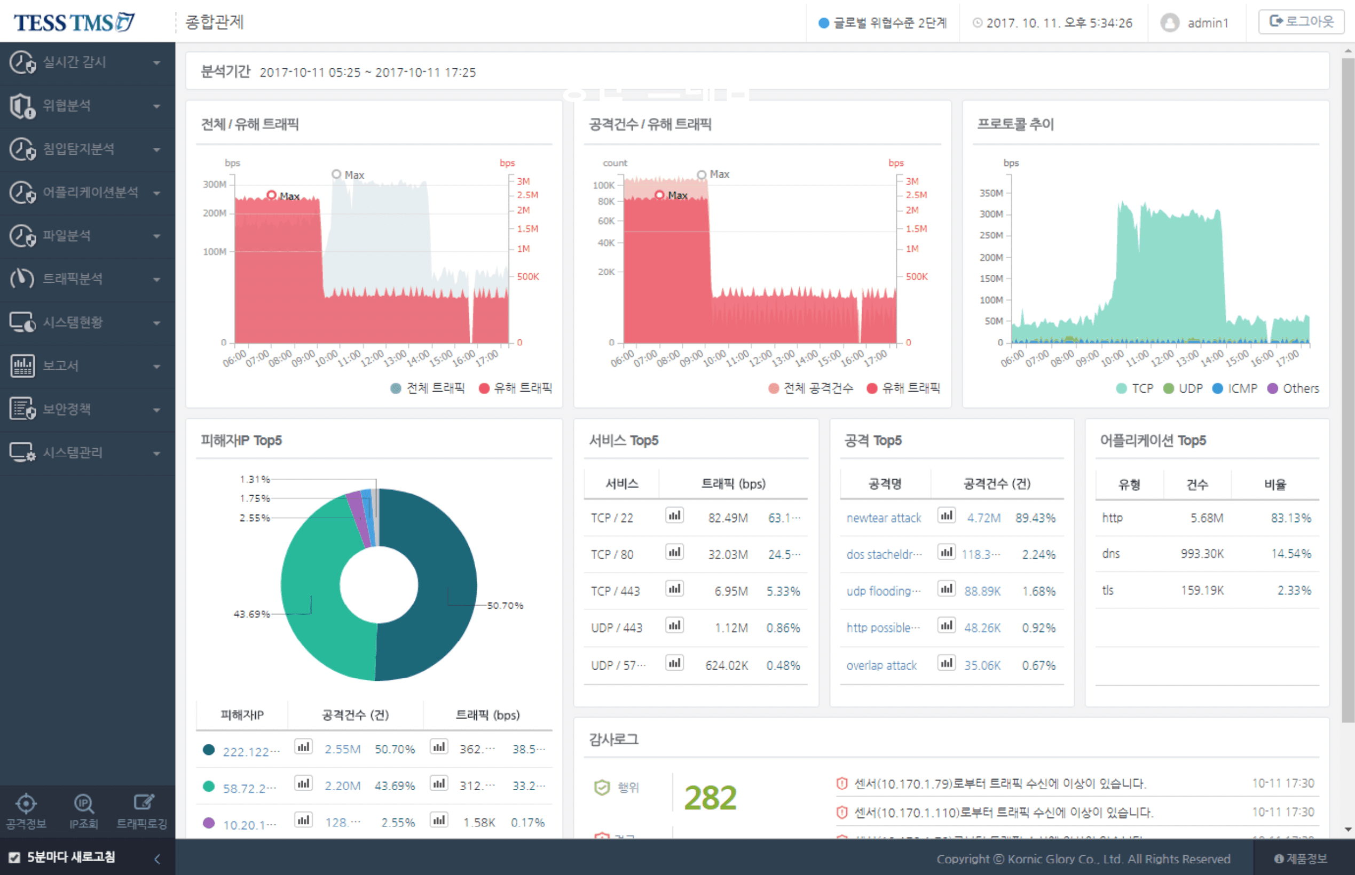Open the 보안정책 menu item
Viewport: 1355px width, 875px height.
[x=88, y=409]
